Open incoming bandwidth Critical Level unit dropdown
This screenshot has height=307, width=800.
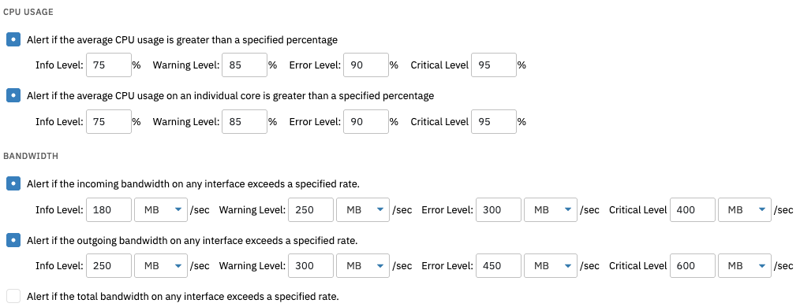745,209
